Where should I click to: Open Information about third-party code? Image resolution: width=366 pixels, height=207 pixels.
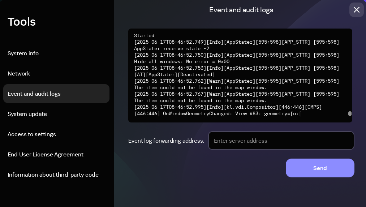pyautogui.click(x=53, y=175)
